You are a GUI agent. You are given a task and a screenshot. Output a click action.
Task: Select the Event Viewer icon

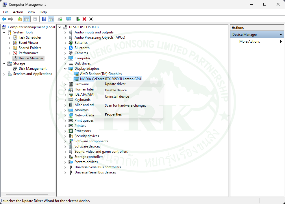pos(15,43)
